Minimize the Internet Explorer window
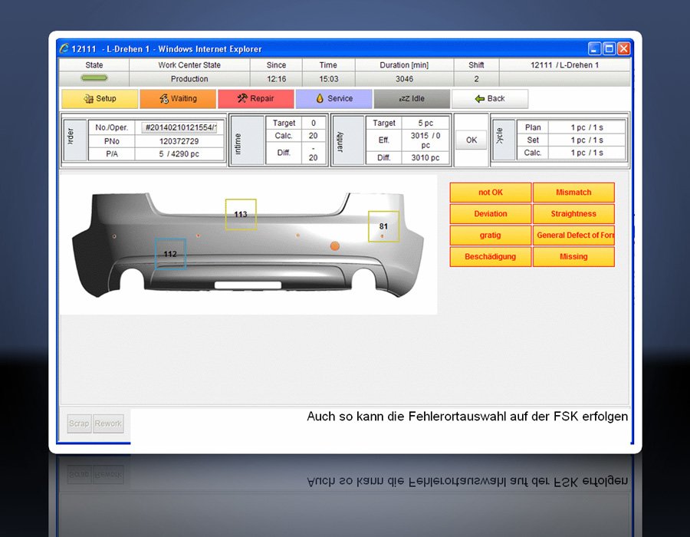This screenshot has width=690, height=537. click(594, 48)
